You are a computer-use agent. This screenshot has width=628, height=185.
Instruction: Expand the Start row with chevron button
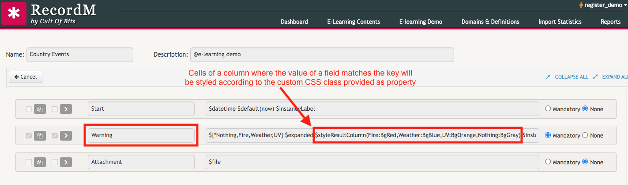tap(66, 109)
